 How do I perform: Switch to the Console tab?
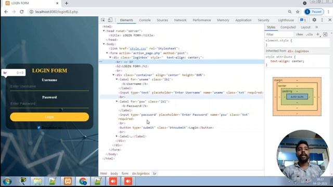pyautogui.click(x=145, y=20)
